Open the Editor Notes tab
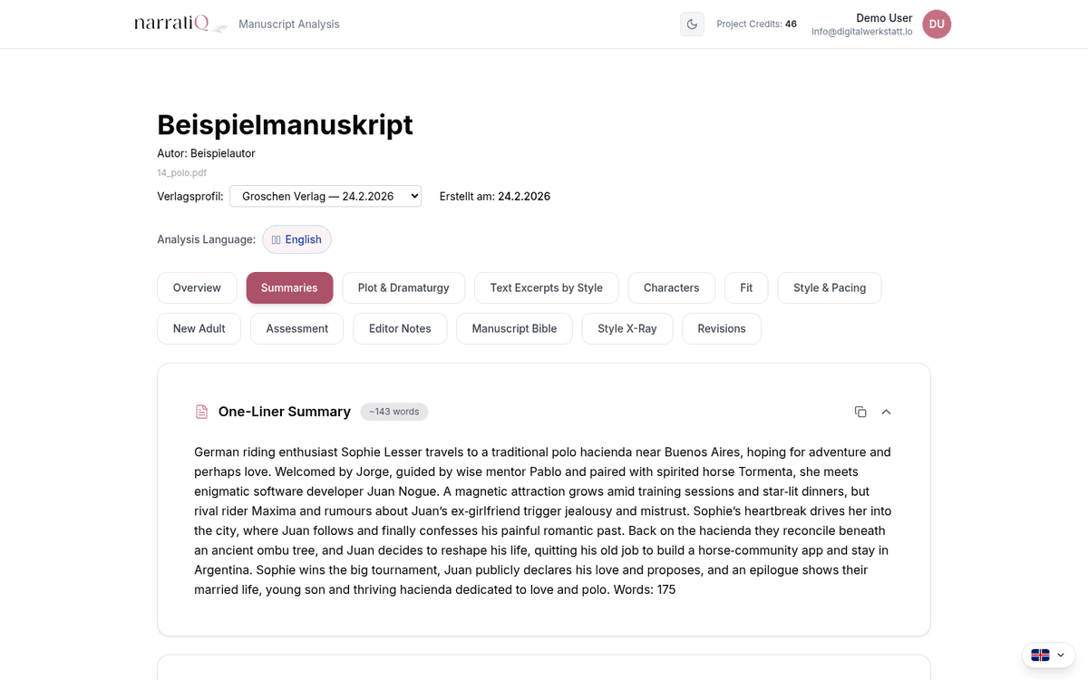 click(400, 328)
